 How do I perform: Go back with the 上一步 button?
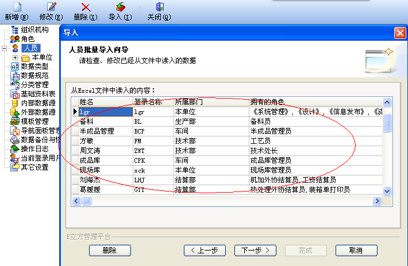pos(205,251)
